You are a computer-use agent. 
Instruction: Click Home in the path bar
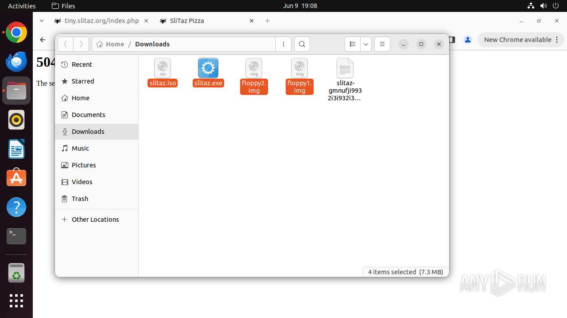[x=110, y=44]
